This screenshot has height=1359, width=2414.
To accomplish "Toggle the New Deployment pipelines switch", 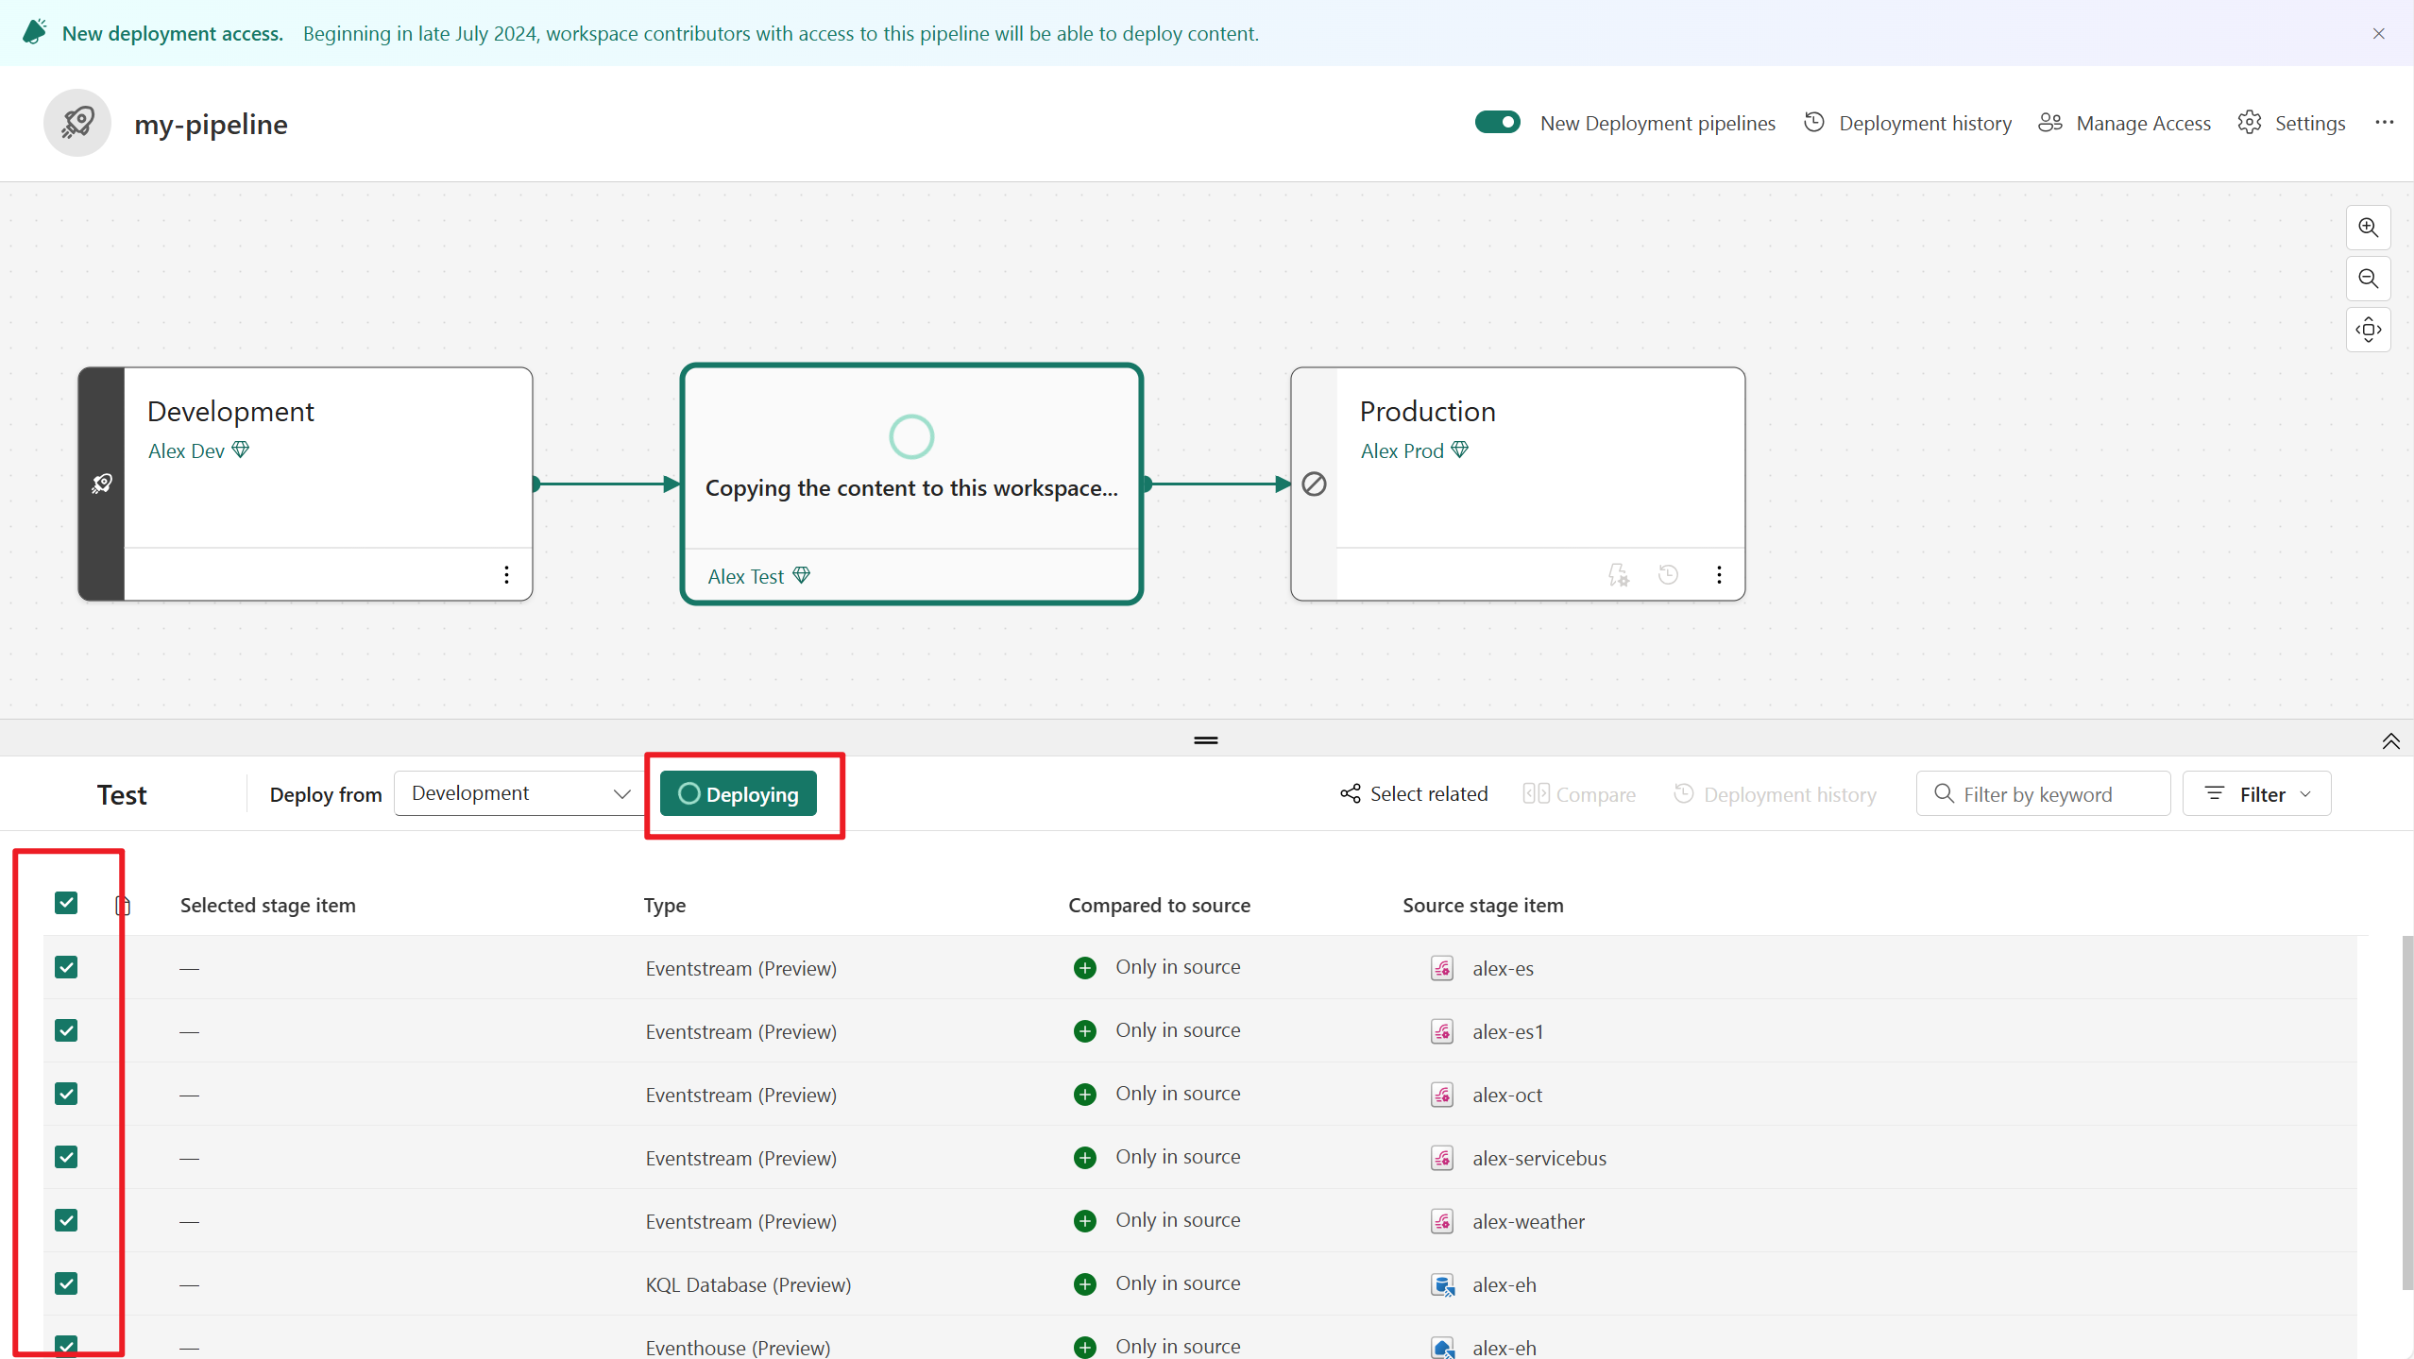I will coord(1494,123).
